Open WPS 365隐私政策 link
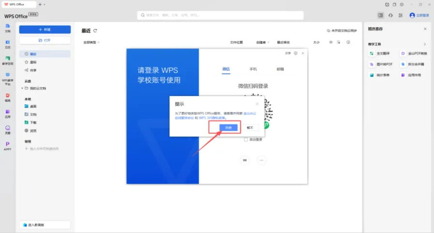This screenshot has height=233, width=434. tap(212, 118)
